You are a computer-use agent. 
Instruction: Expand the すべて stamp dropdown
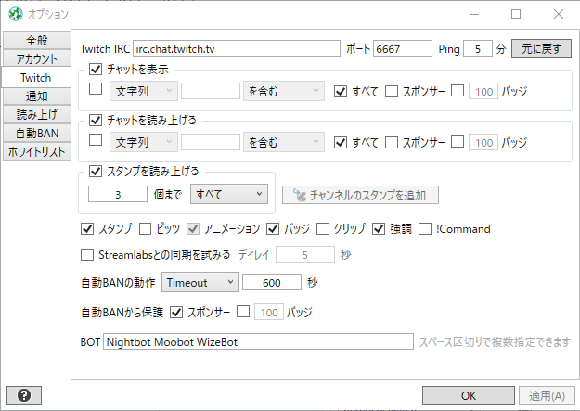[x=228, y=194]
